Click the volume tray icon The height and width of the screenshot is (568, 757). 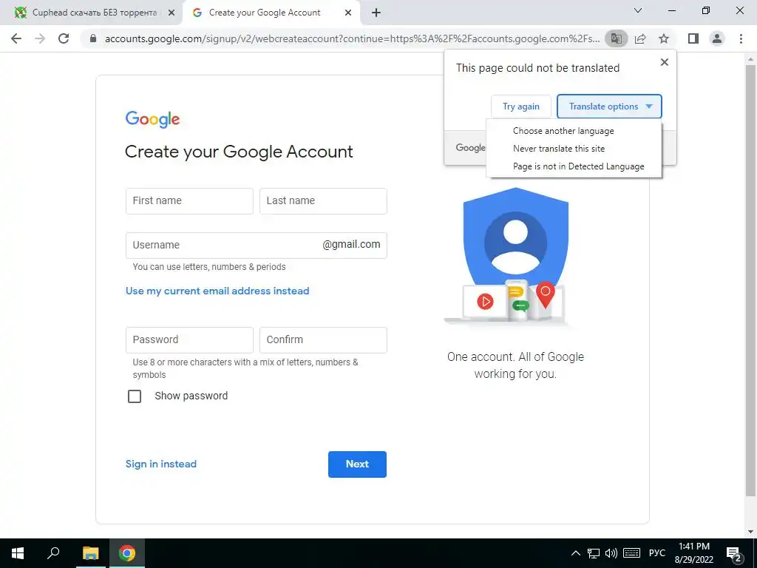(x=611, y=553)
